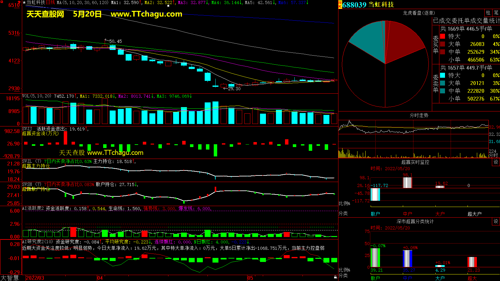Click the 大智慧 label at bottom-left
This screenshot has width=500, height=281.
pyautogui.click(x=9, y=278)
